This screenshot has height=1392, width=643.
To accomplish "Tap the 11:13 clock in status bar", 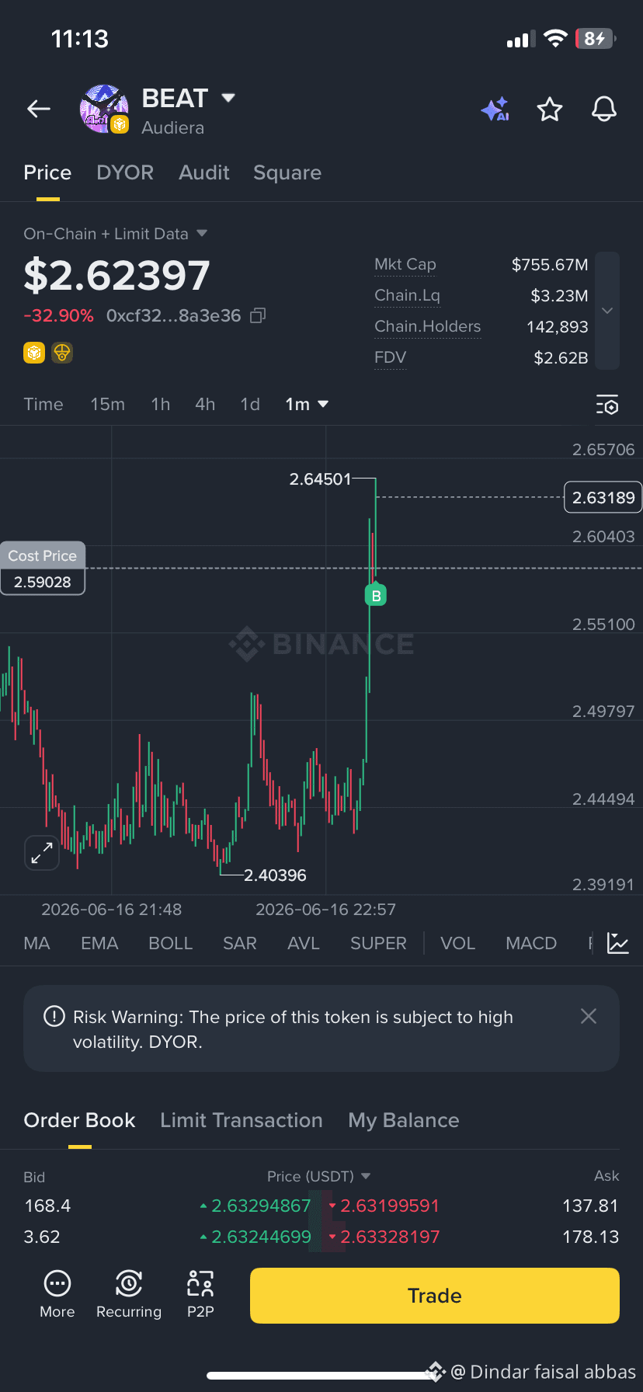I will click(x=80, y=39).
